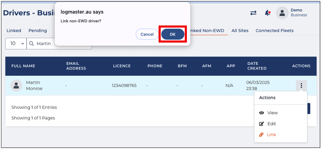Image resolution: width=321 pixels, height=149 pixels.
Task: Click Showing 1 of 1 Entries text
Action: pyautogui.click(x=34, y=107)
